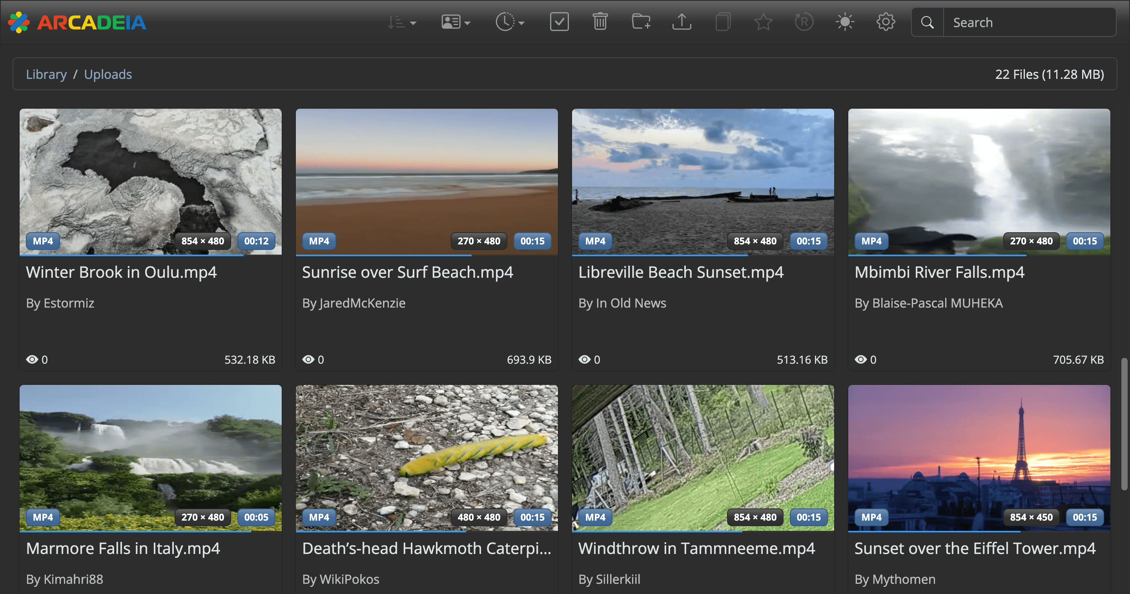The width and height of the screenshot is (1130, 594).
Task: Click the trash delete icon
Action: pyautogui.click(x=600, y=22)
